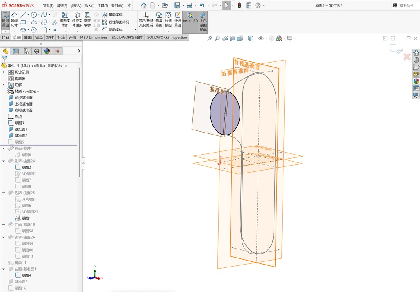Select the Point sketch tool
Viewport: 420px width, 292px height.
coord(55,30)
